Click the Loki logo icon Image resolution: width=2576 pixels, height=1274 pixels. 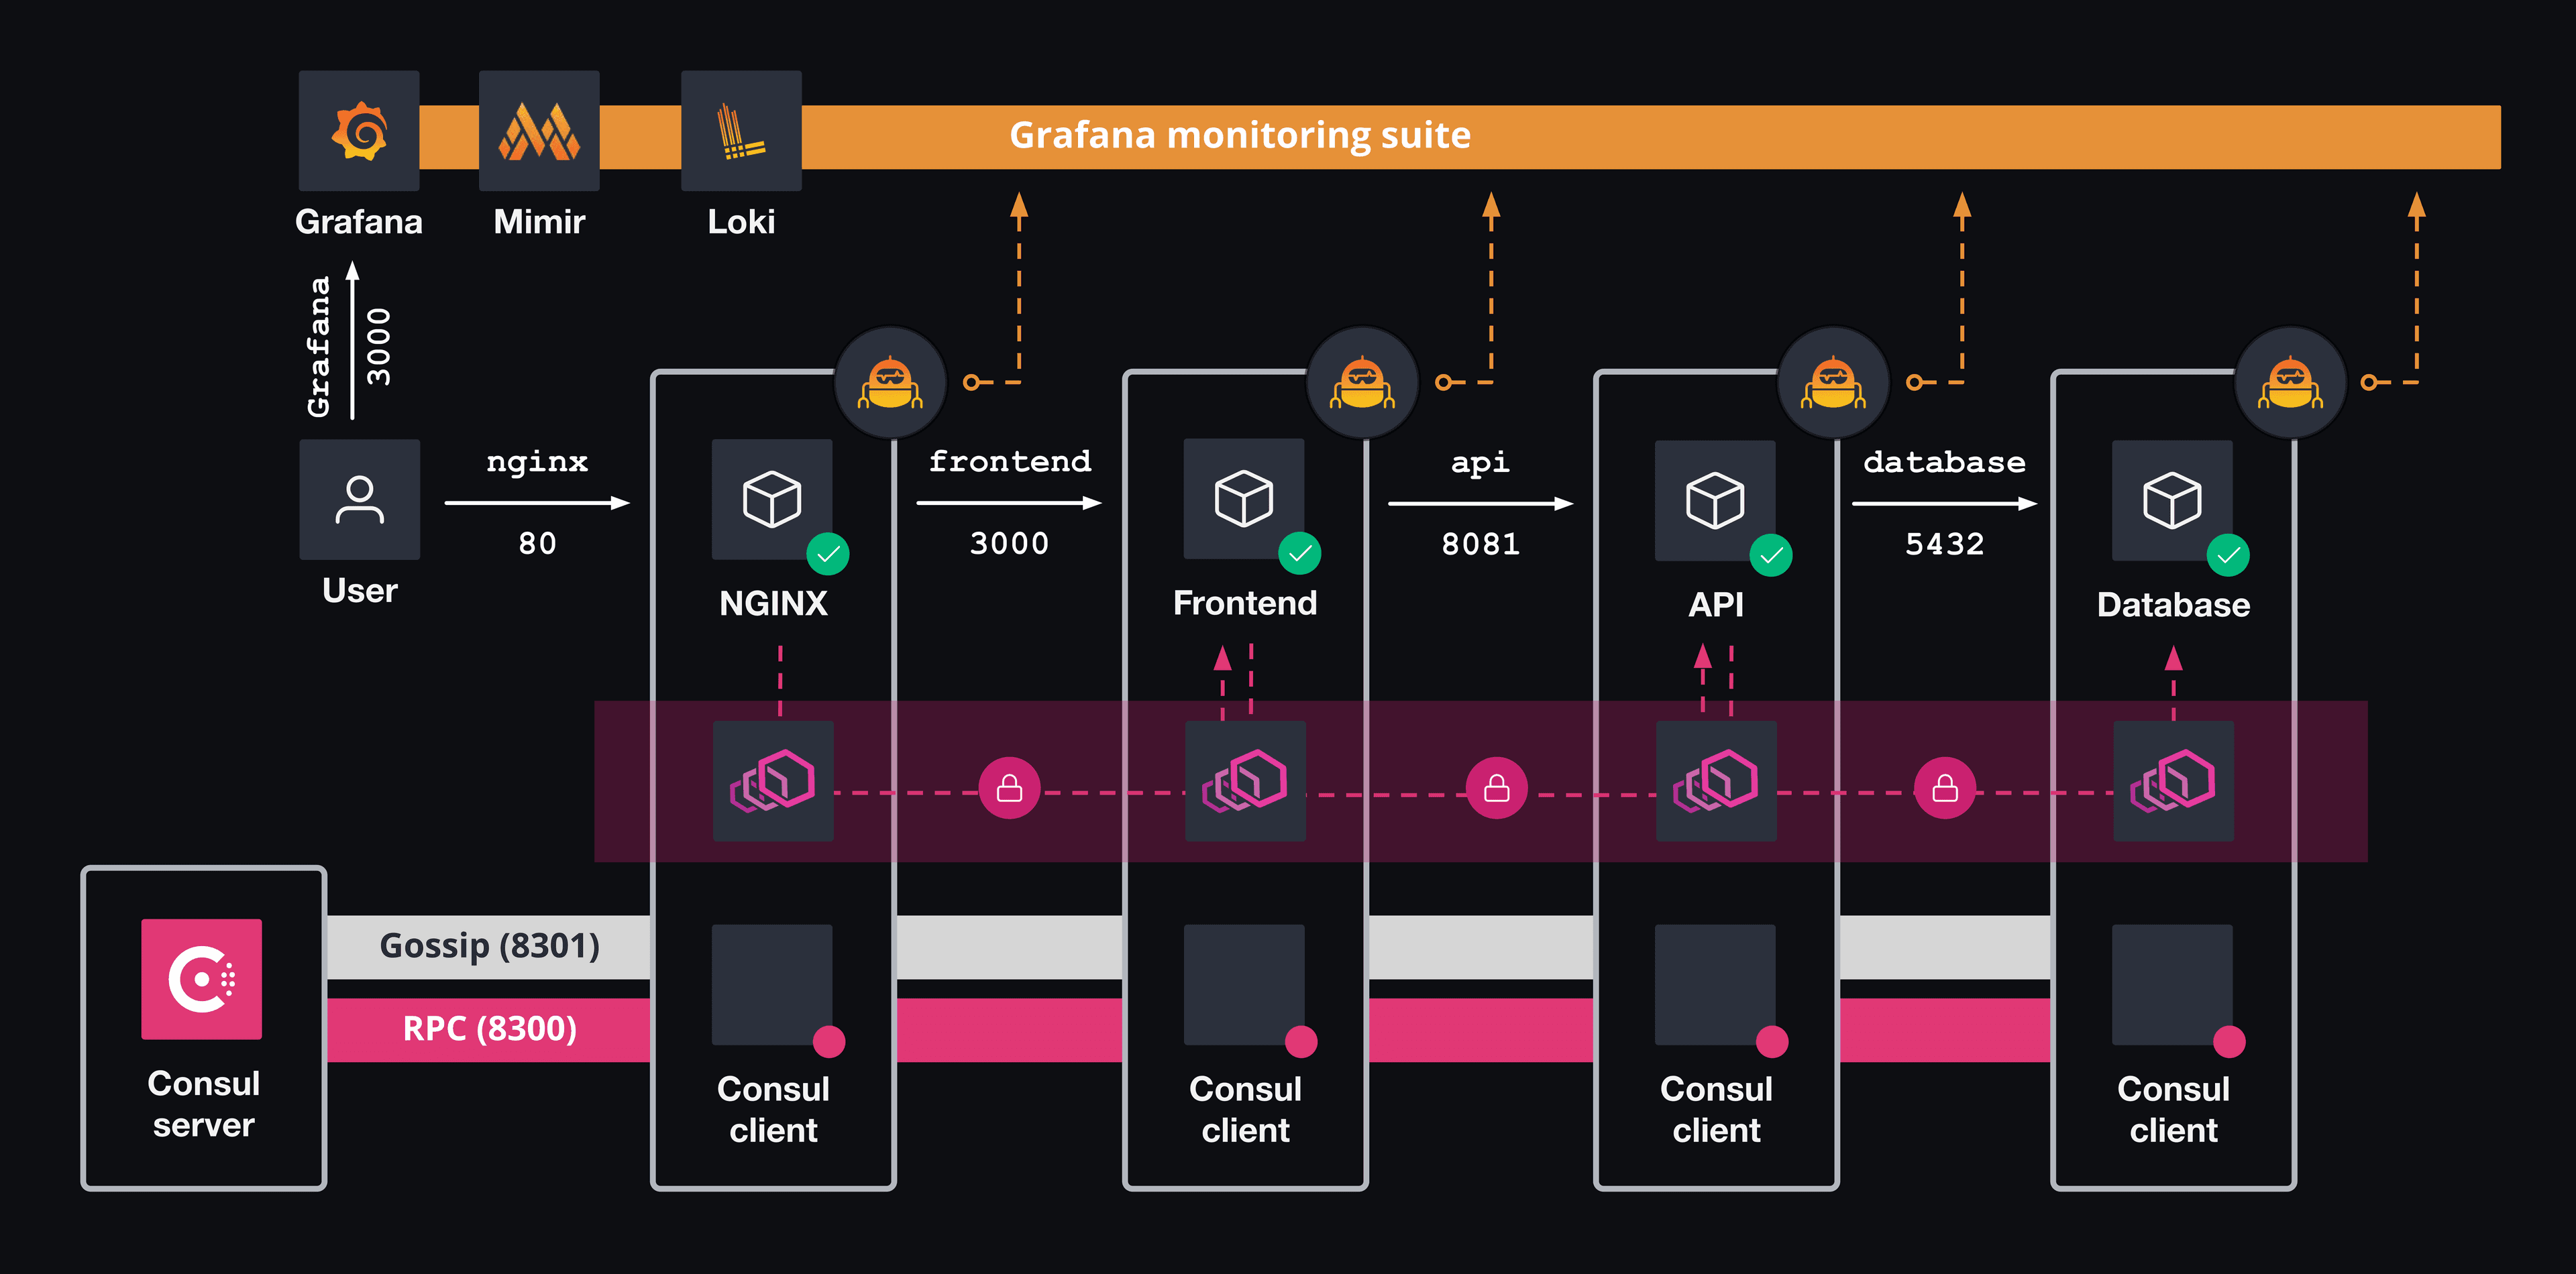[741, 131]
